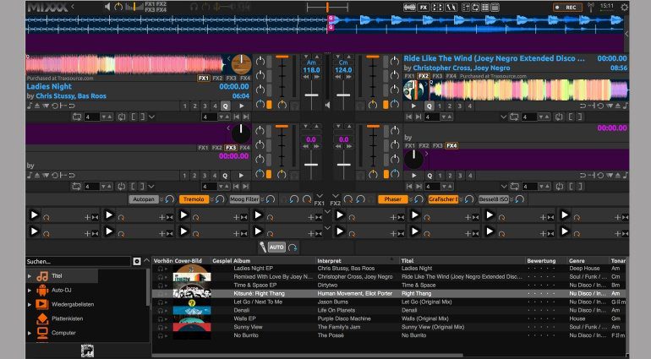This screenshot has height=359, width=651.
Task: Open effect dropdown next to Tremolo
Action: pos(213,199)
